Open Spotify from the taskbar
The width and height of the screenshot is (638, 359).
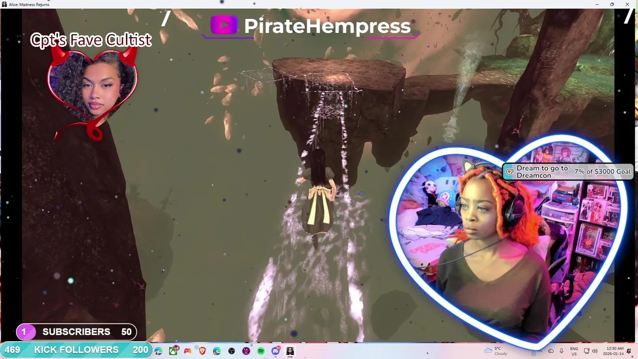261,351
